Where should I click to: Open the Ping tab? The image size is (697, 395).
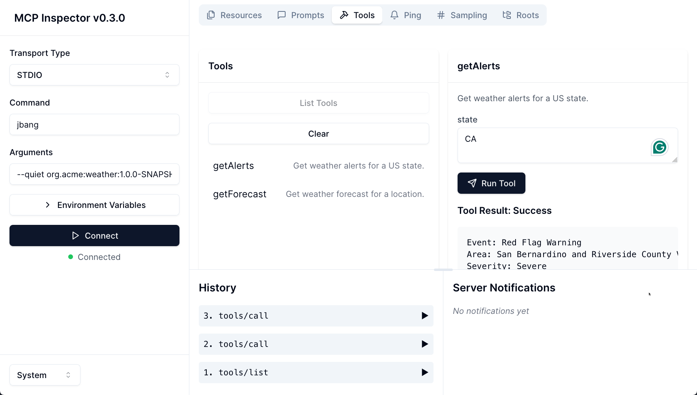pos(406,15)
